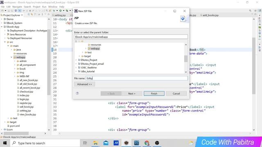This screenshot has height=147, width=262.
Task: Click the Run External Tools icon
Action: [67, 11]
